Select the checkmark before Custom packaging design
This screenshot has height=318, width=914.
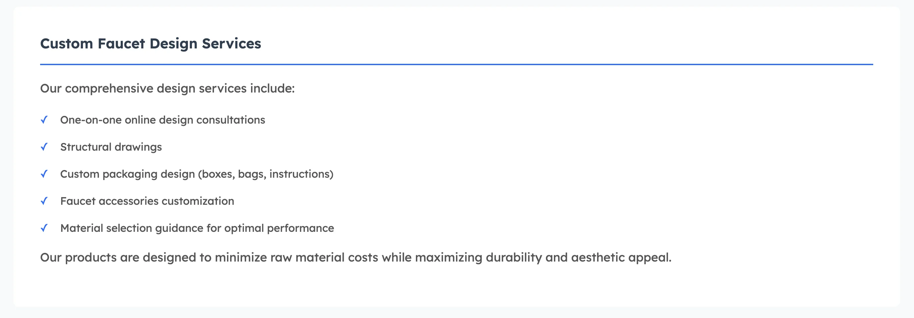click(x=44, y=174)
